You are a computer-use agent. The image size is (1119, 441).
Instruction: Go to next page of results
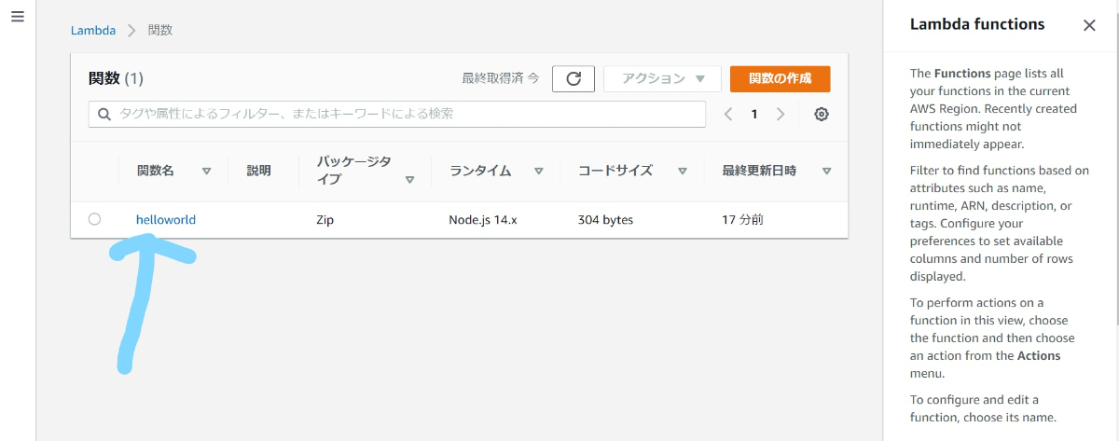click(781, 115)
